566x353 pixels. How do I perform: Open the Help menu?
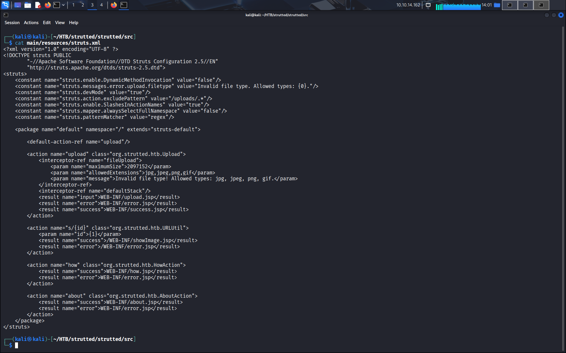pos(73,23)
